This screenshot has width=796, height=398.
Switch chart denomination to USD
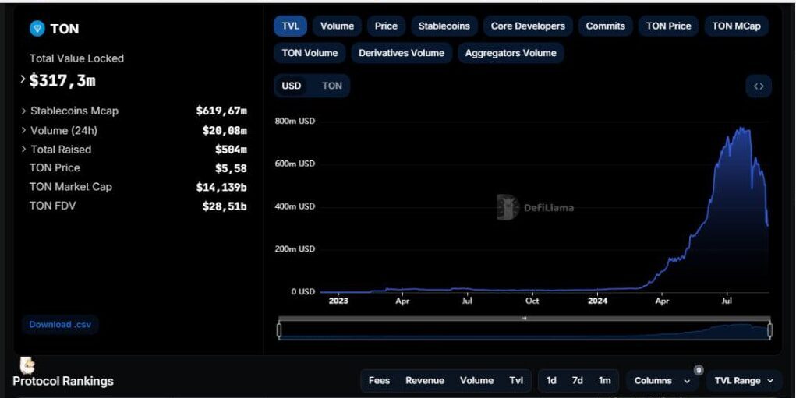click(x=292, y=86)
